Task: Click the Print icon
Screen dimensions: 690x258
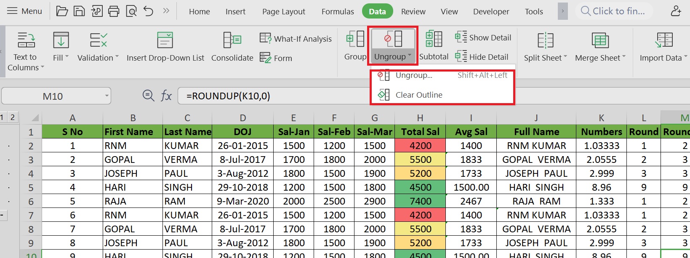Action: tap(114, 11)
